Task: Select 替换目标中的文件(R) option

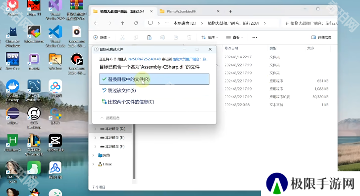Action: [154, 79]
